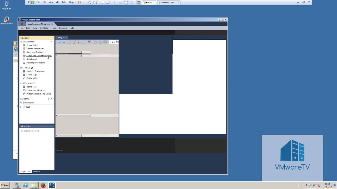Open the Tools menu

54,28
